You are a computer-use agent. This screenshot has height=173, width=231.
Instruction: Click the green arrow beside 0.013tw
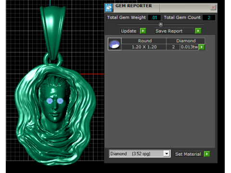pyautogui.click(x=202, y=47)
